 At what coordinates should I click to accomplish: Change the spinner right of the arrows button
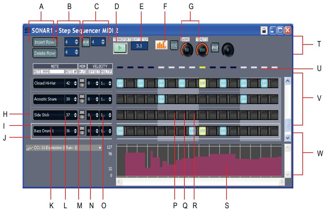point(98,42)
